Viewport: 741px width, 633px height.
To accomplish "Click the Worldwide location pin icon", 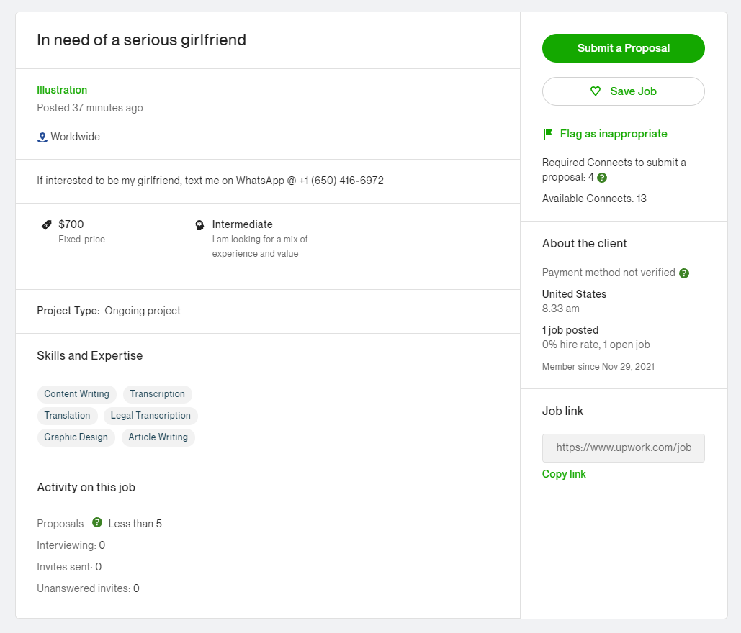I will point(42,137).
